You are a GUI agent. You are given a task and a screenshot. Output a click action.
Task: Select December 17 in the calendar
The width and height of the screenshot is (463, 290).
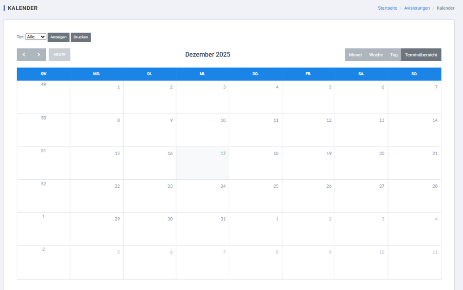pyautogui.click(x=203, y=163)
